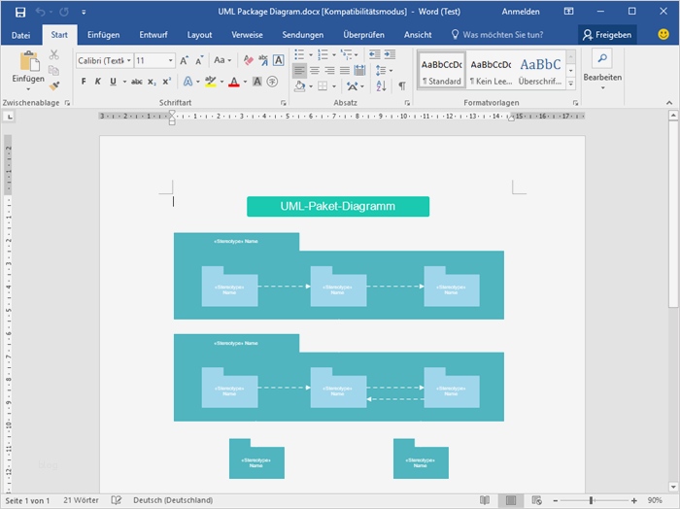The height and width of the screenshot is (509, 680).
Task: Apply yellow text highlight color
Action: (x=211, y=82)
